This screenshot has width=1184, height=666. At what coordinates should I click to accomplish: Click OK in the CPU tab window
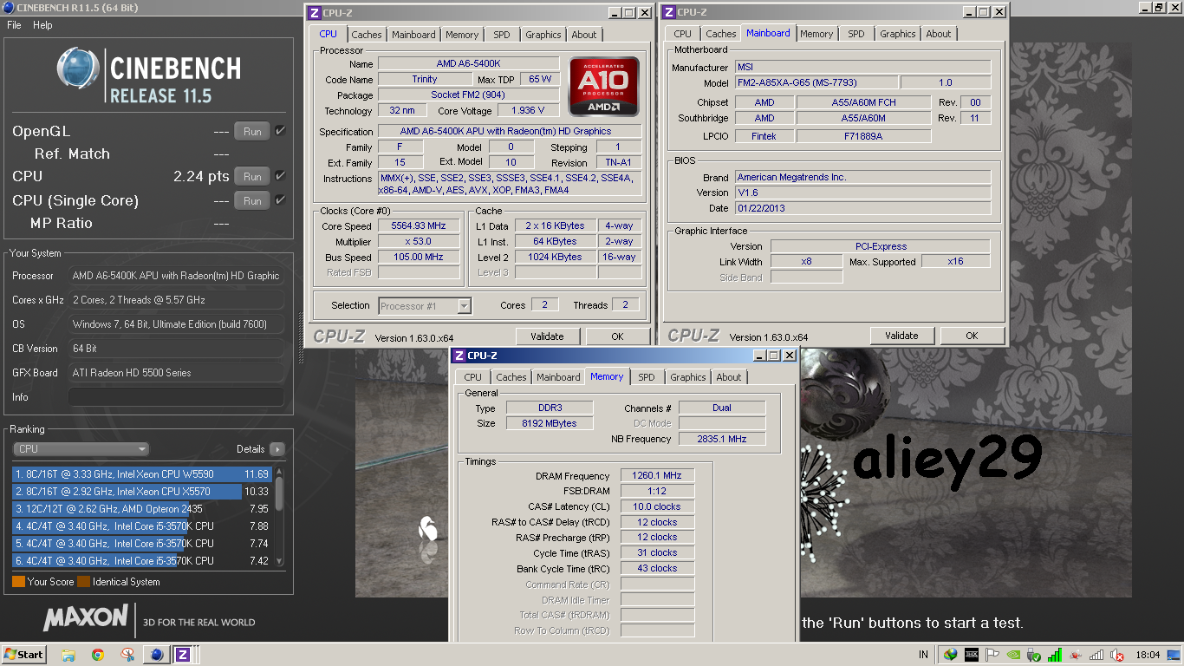tap(617, 336)
